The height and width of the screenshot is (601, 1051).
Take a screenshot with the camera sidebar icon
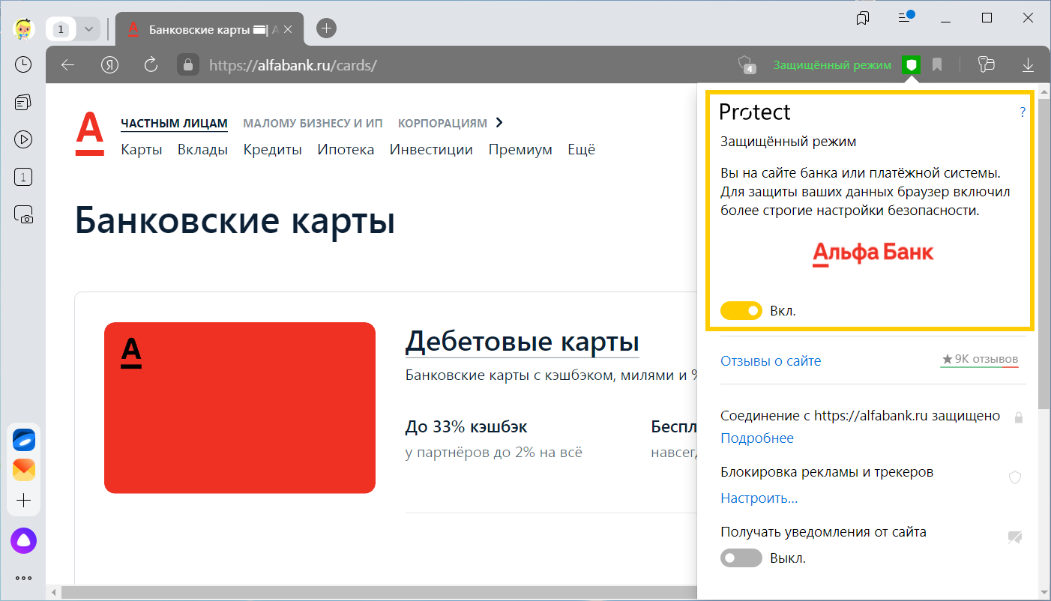click(23, 215)
